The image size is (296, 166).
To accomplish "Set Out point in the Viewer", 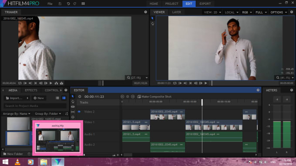I will 185,83.
